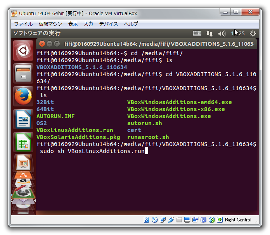Open the Ubuntu Dash home launcher

tap(23, 50)
